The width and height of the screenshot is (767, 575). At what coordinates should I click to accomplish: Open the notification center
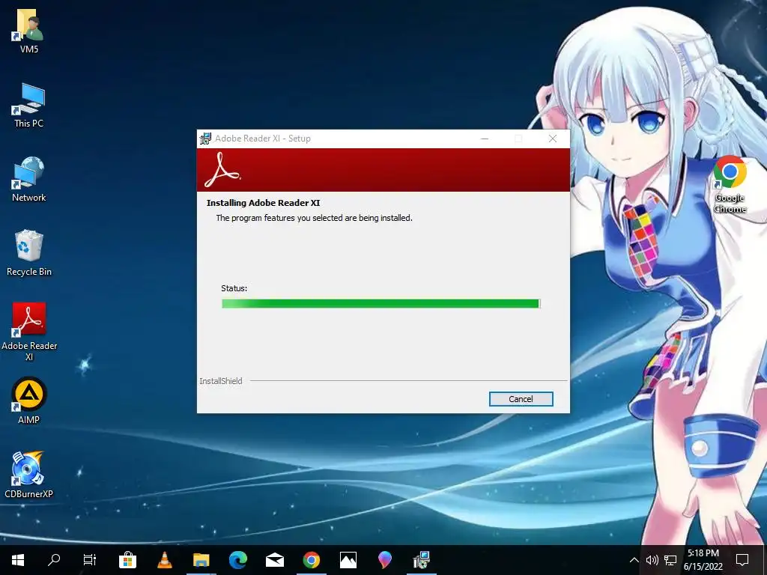tap(742, 560)
